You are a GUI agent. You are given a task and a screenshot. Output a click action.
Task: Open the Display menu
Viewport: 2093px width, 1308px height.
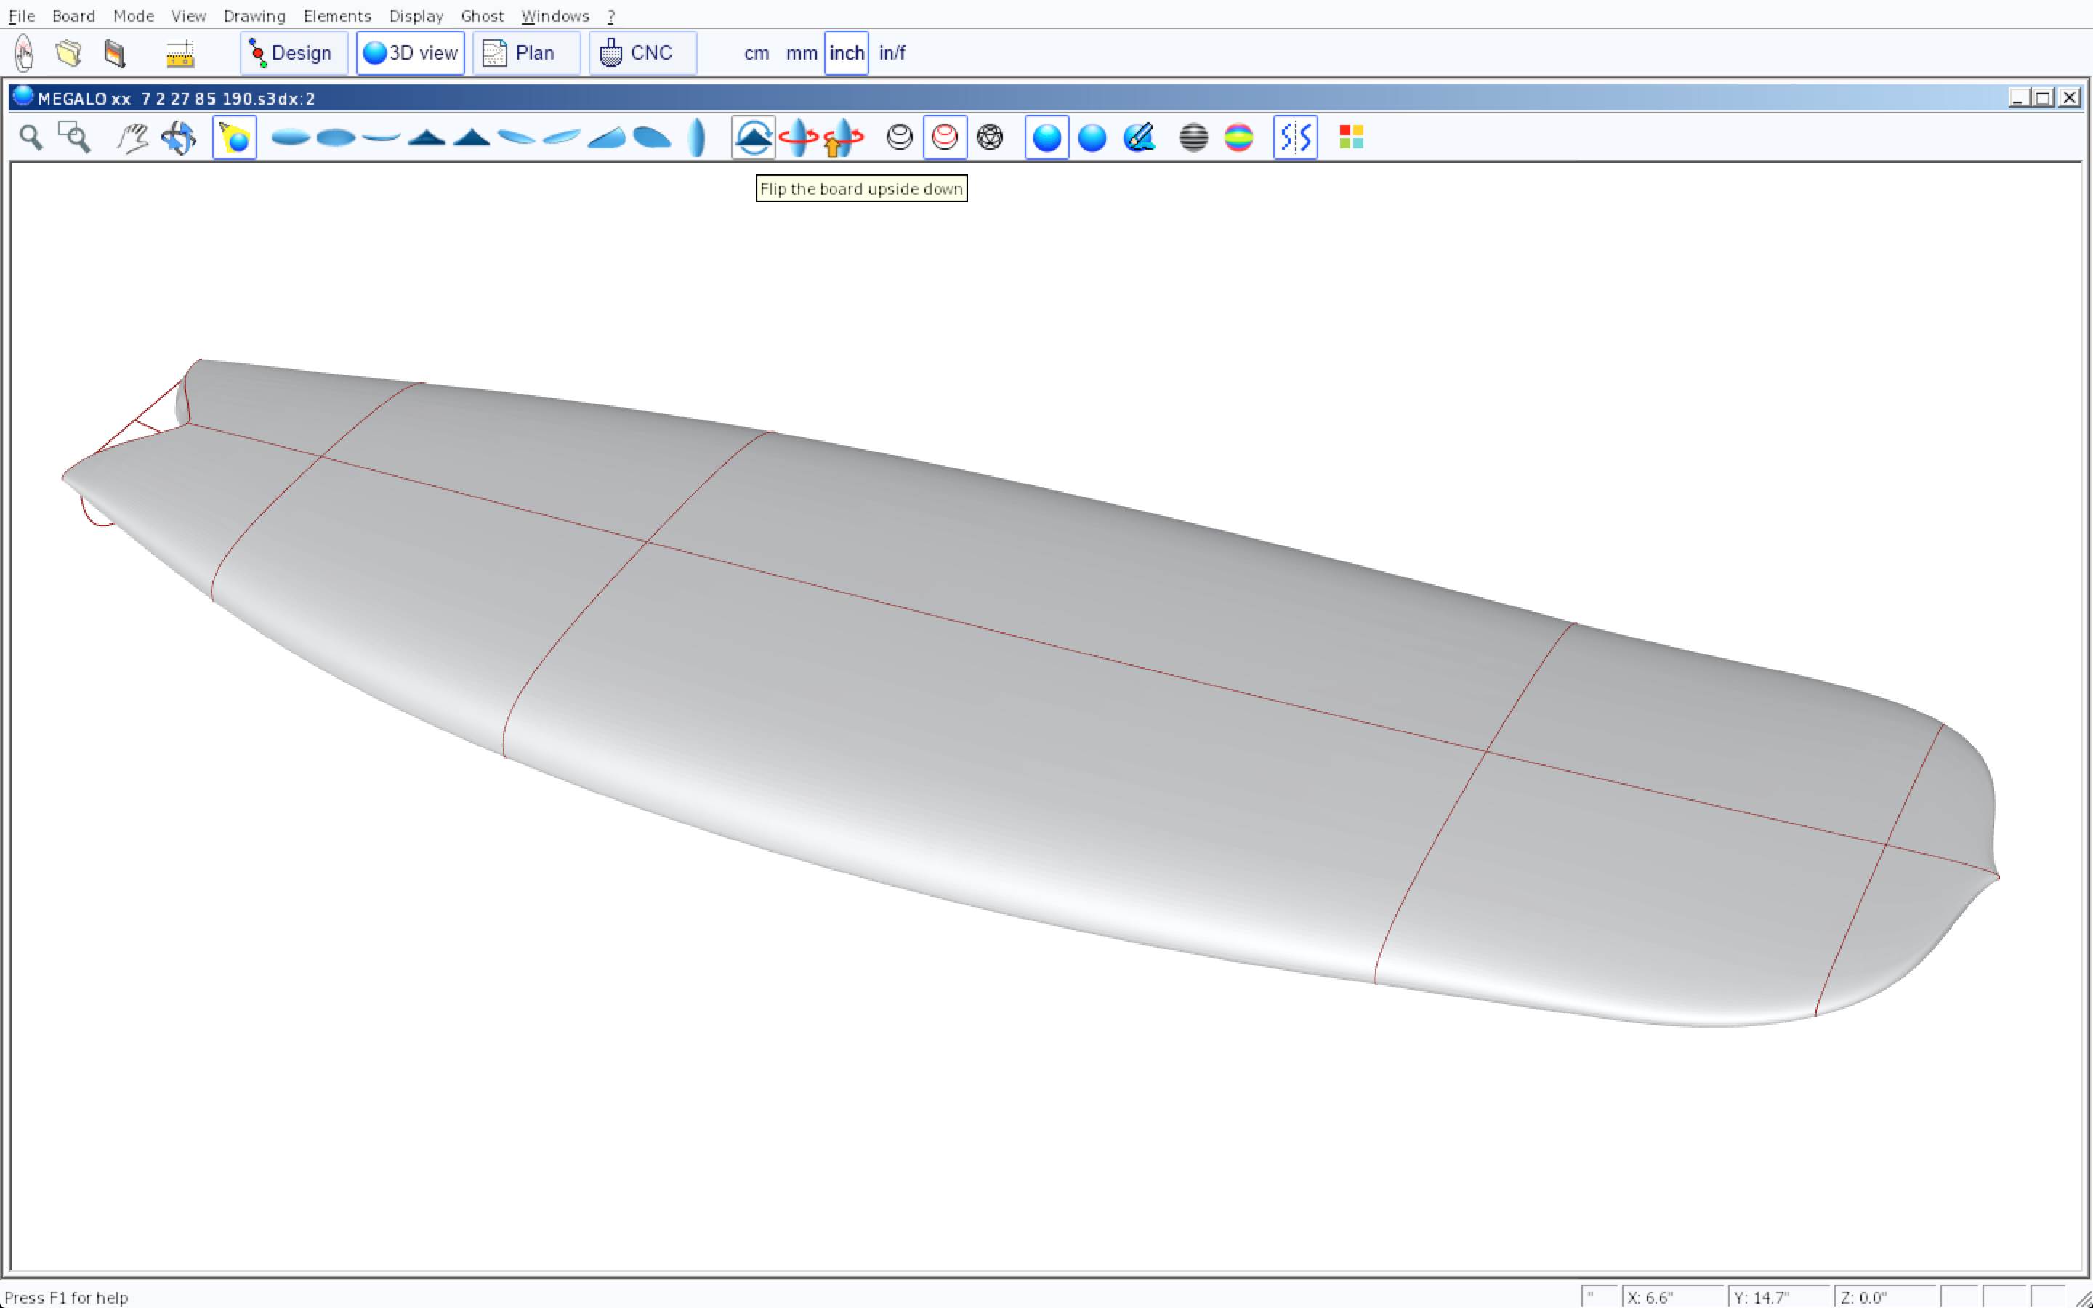[416, 15]
